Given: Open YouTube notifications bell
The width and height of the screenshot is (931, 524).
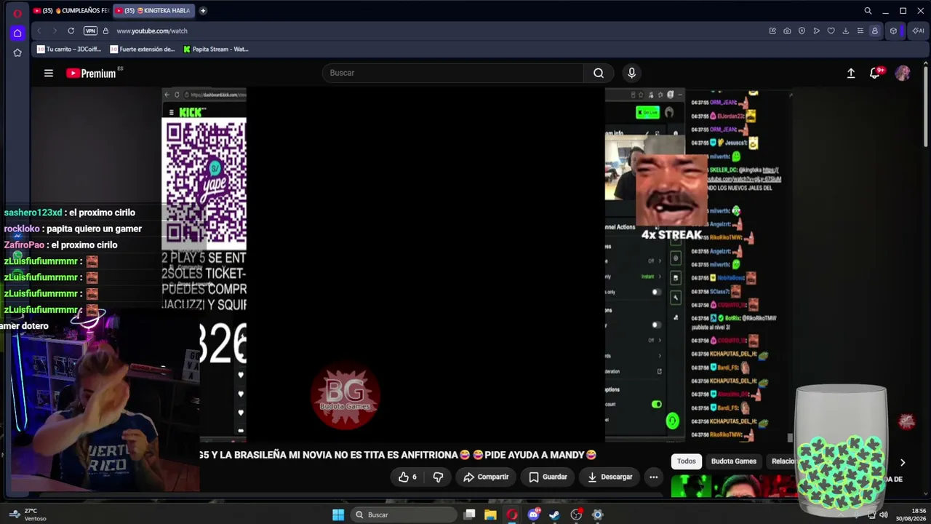Looking at the screenshot, I should (876, 73).
